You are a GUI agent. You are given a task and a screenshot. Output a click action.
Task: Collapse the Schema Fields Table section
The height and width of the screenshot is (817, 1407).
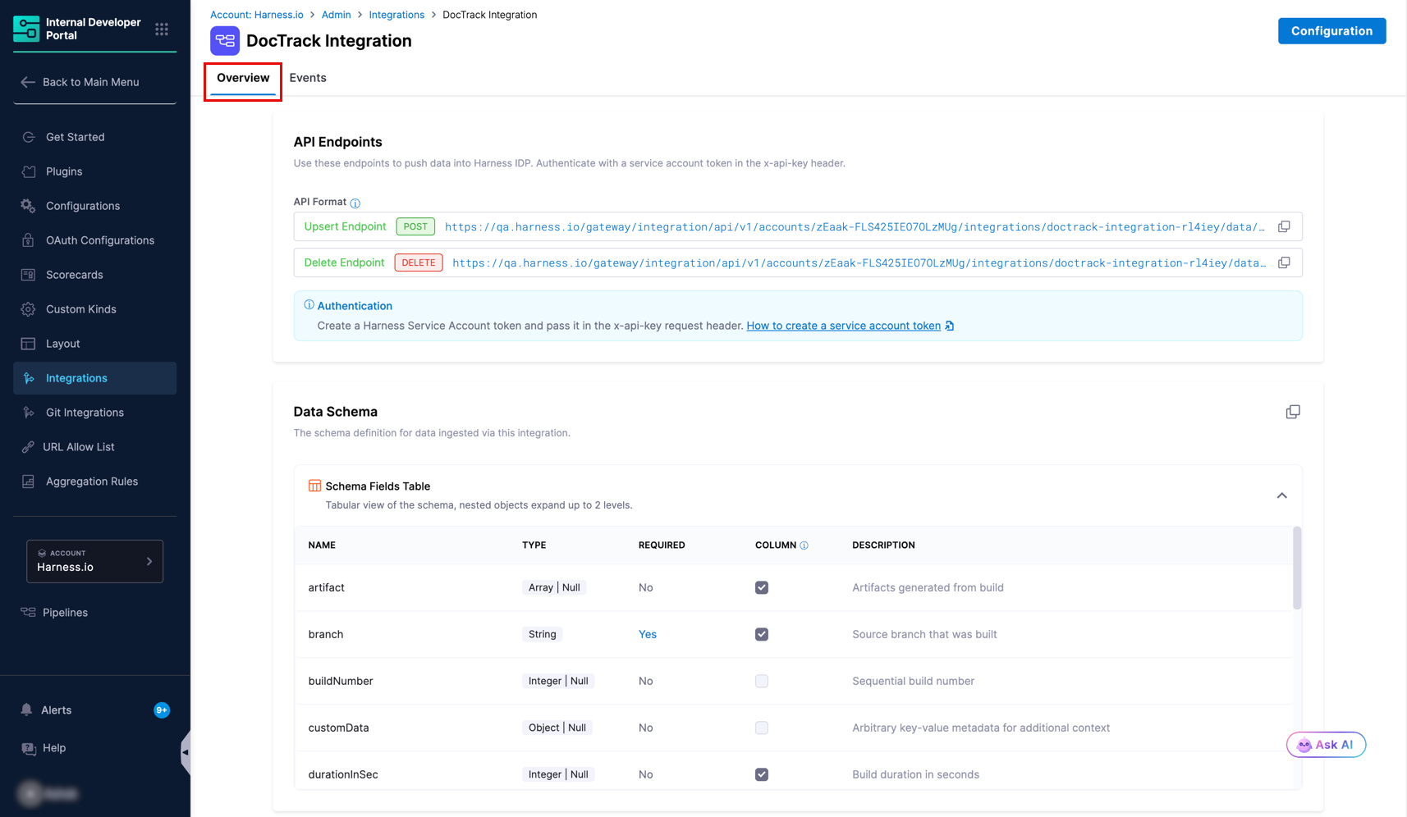pyautogui.click(x=1281, y=495)
